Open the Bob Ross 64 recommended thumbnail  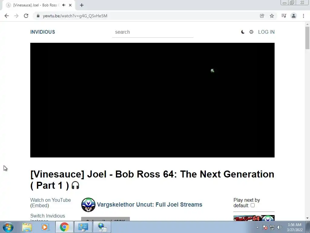pos(254,218)
